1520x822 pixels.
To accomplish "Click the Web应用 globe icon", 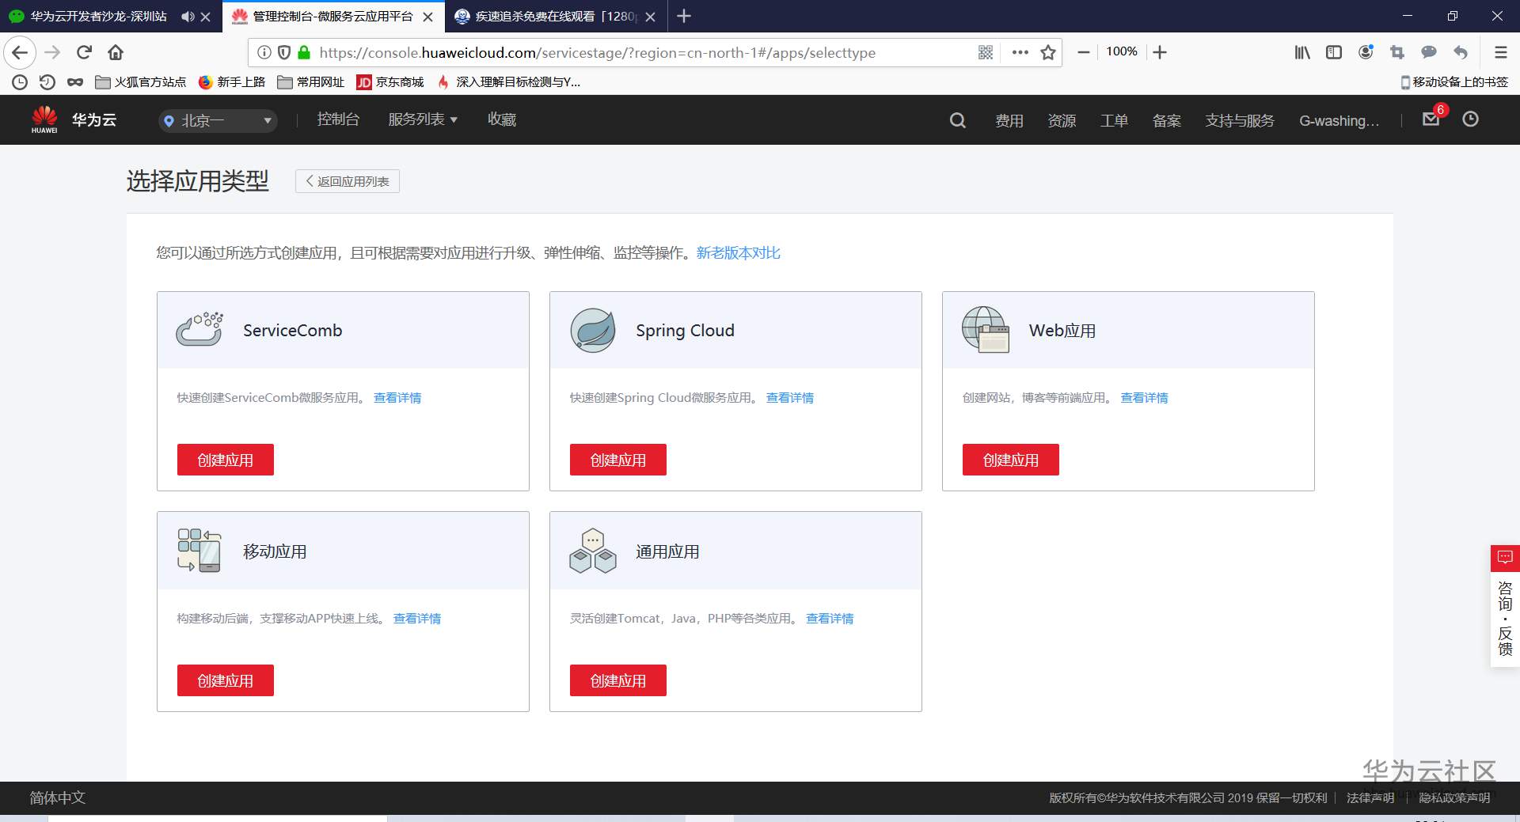I will click(986, 329).
